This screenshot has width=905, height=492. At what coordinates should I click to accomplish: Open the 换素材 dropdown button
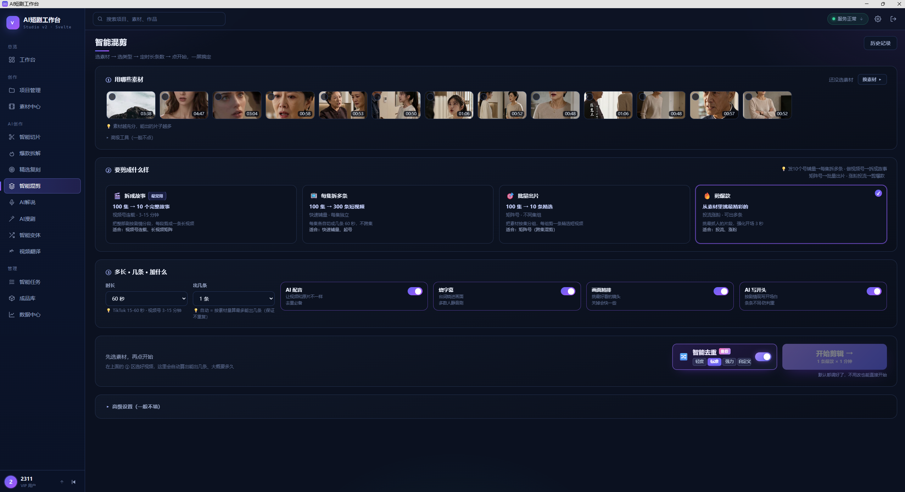point(872,80)
